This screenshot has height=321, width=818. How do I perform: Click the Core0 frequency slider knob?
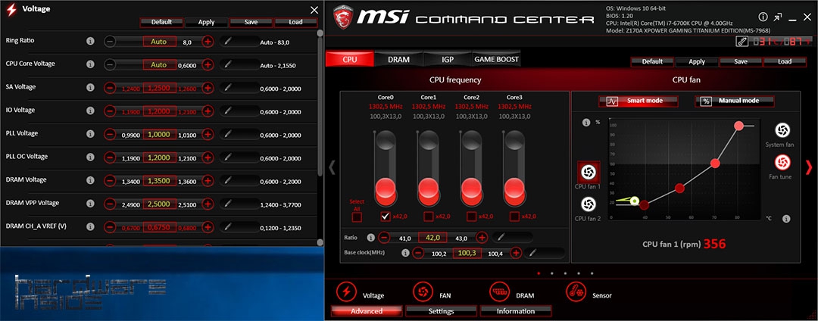point(386,188)
